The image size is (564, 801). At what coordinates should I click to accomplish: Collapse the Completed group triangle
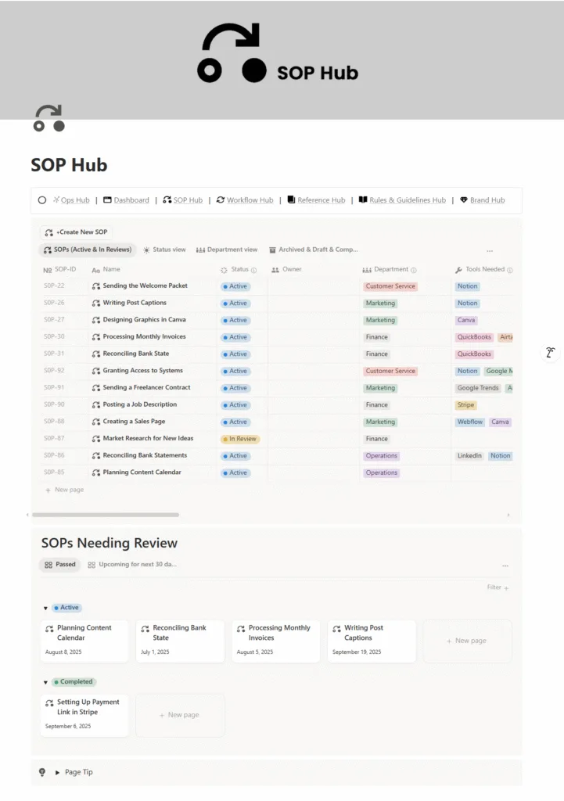45,682
